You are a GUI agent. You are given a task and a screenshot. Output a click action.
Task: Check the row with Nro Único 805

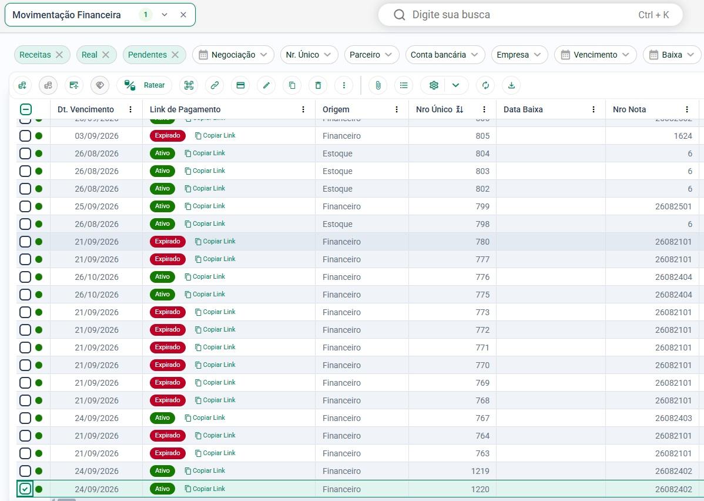(25, 136)
